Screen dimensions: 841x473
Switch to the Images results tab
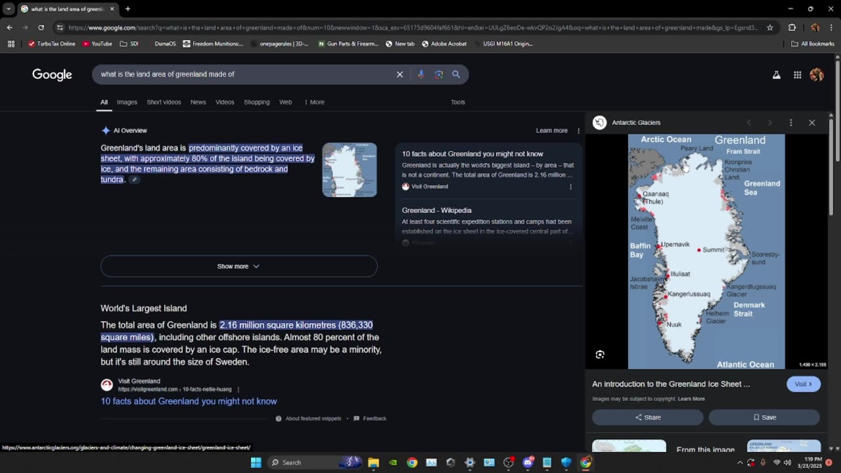[127, 102]
